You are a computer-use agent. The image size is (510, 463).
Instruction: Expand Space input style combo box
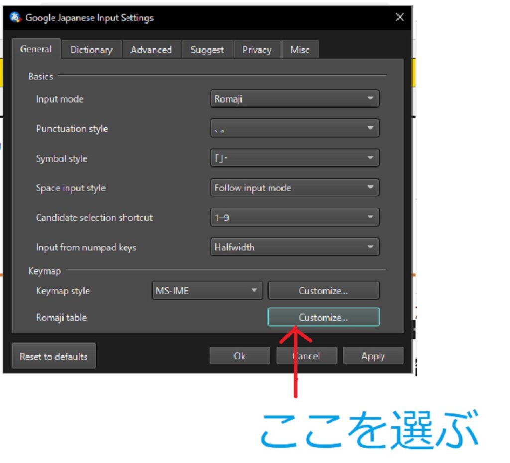294,187
